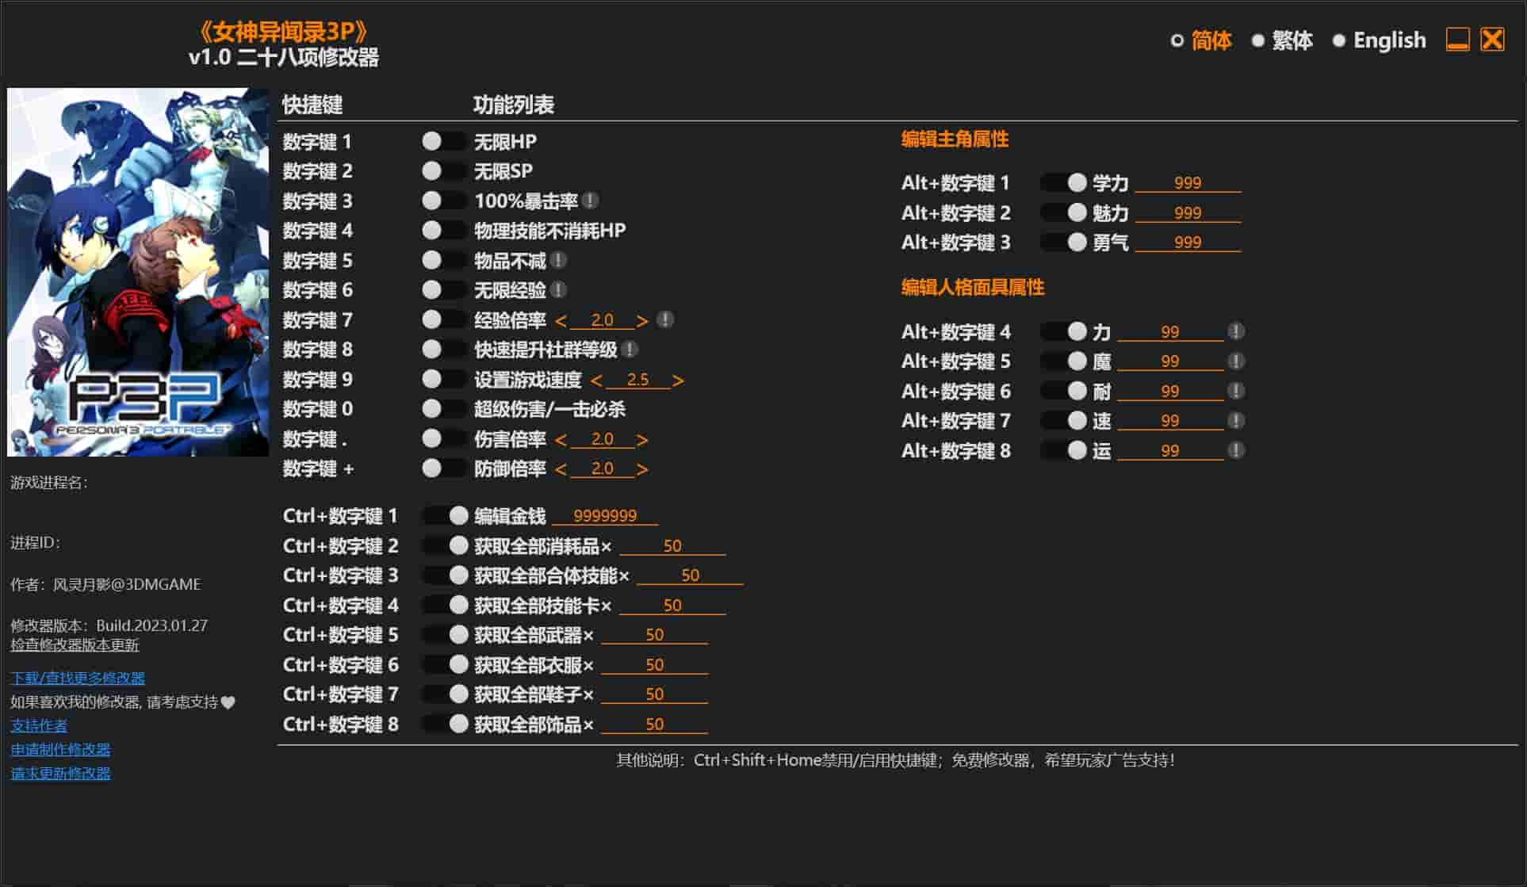Select 繁体 language option
This screenshot has width=1527, height=887.
[1281, 40]
